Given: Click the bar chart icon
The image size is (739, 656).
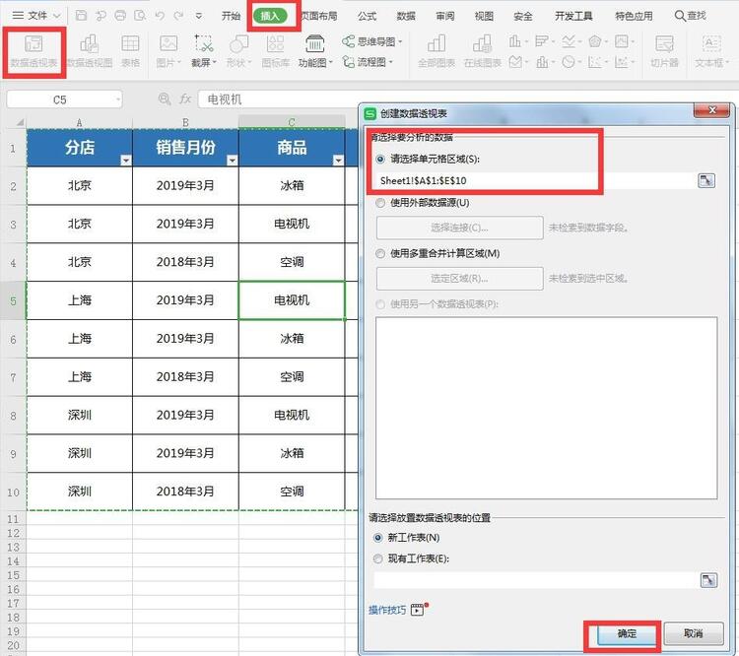Looking at the screenshot, I should (542, 41).
